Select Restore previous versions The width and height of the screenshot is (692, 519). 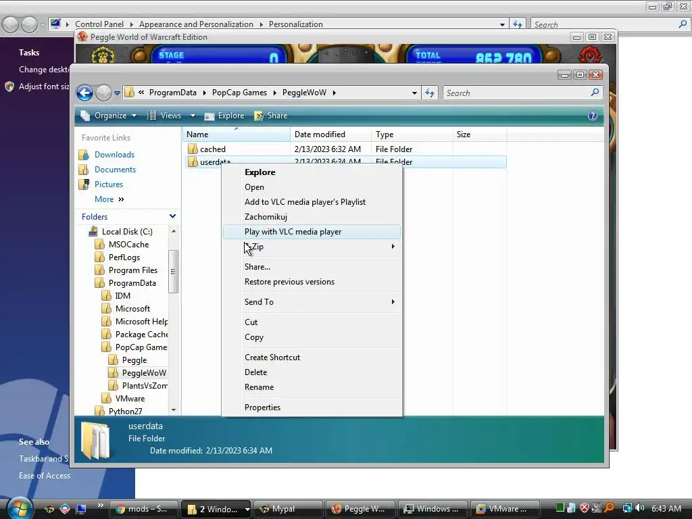[x=312, y=282]
